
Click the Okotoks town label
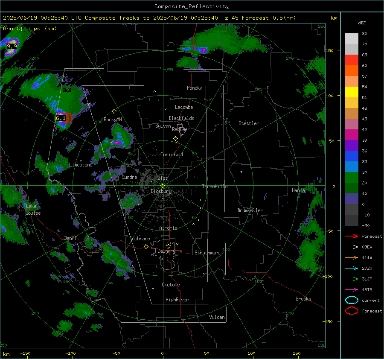tap(171, 284)
